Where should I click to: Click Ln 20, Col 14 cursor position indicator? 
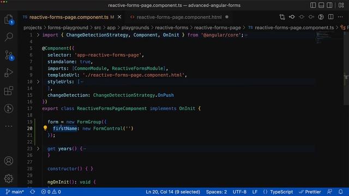click(x=173, y=192)
